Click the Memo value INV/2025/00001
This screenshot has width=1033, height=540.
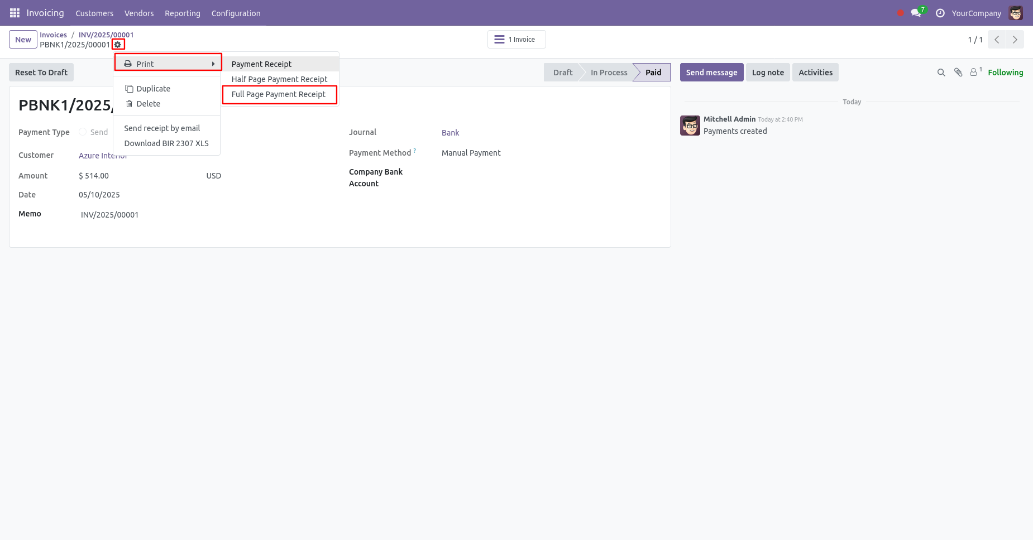click(109, 215)
